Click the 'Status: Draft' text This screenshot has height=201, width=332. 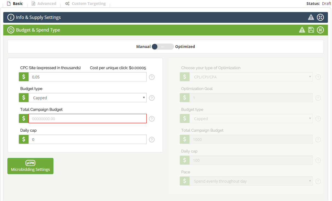click(x=319, y=4)
